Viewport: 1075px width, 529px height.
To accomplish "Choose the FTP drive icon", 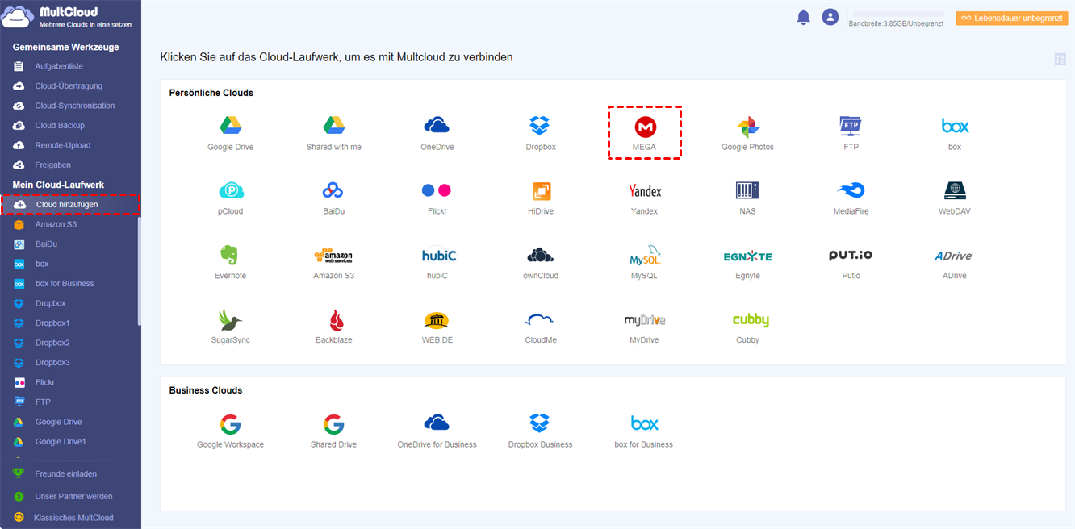I will click(851, 126).
